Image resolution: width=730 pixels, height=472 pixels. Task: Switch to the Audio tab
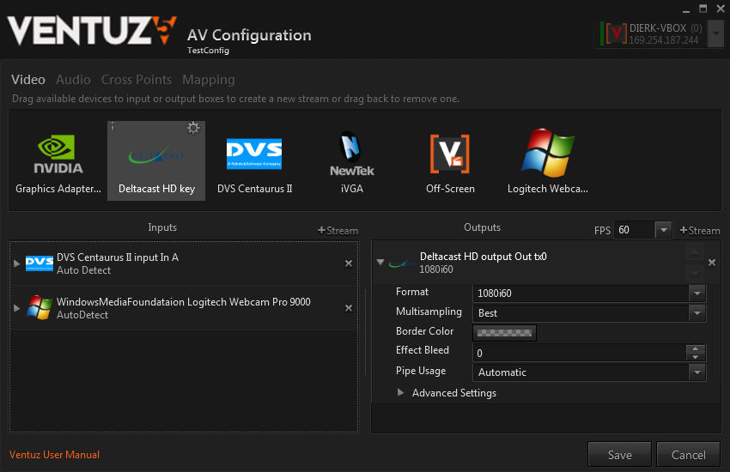[x=73, y=80]
